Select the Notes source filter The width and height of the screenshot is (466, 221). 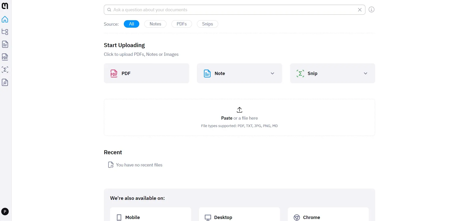click(x=155, y=24)
